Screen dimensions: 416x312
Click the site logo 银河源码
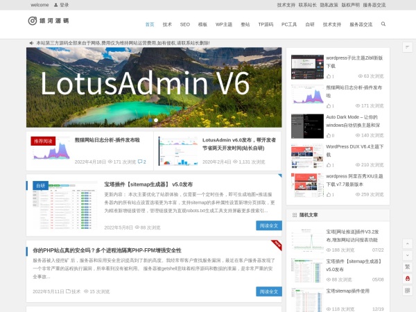click(x=49, y=21)
